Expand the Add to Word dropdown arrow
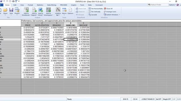The width and height of the screenshot is (181, 101). (43, 15)
